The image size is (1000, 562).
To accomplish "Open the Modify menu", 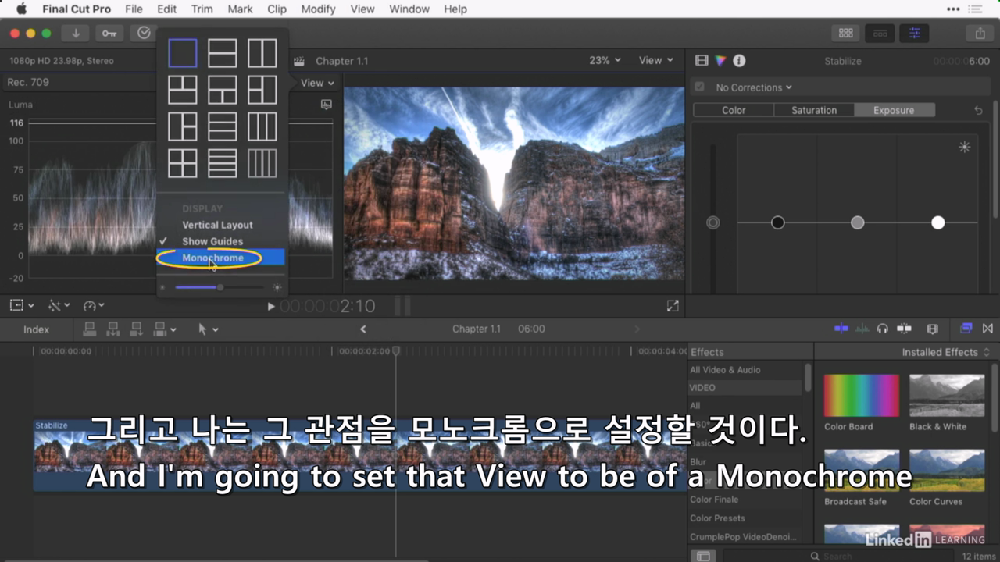I will (x=318, y=9).
